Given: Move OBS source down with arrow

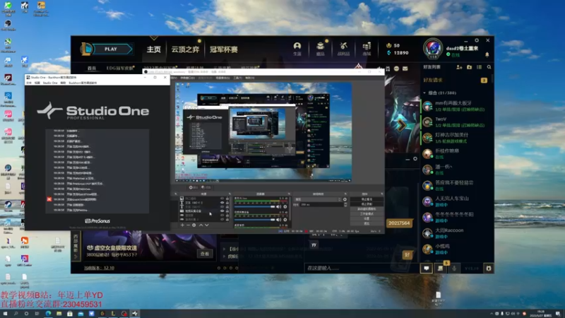Looking at the screenshot, I should [207, 225].
